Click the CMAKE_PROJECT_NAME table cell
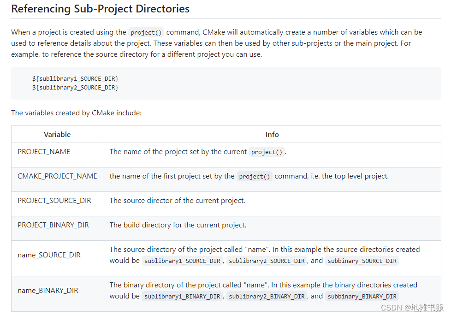The image size is (451, 316). click(x=57, y=176)
